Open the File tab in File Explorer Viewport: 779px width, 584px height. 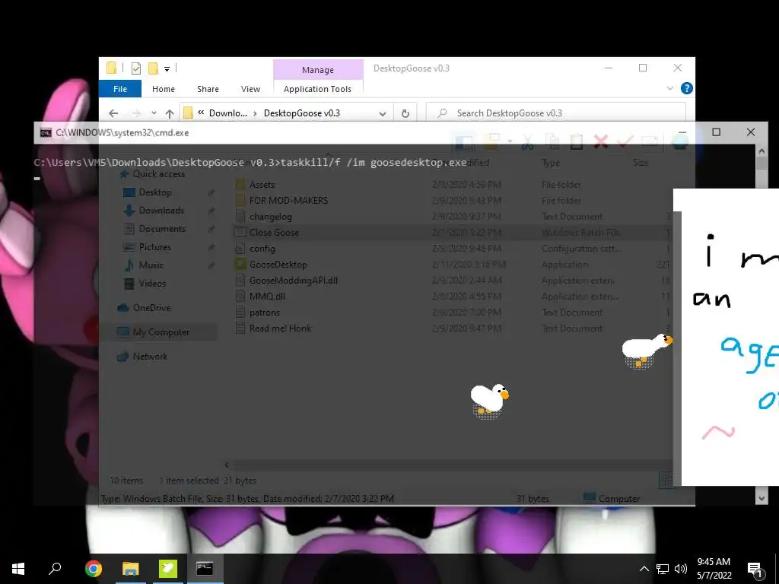click(x=120, y=89)
